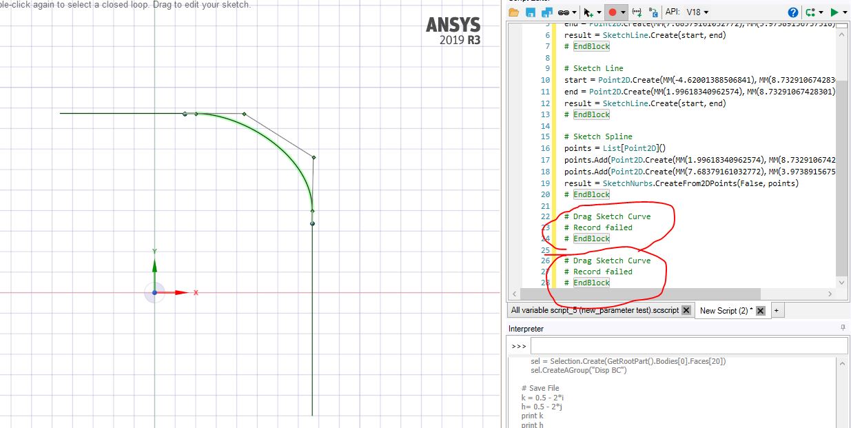Viewport: 851px width, 428px height.
Task: Pin the Interpreter panel
Action: pyautogui.click(x=843, y=328)
